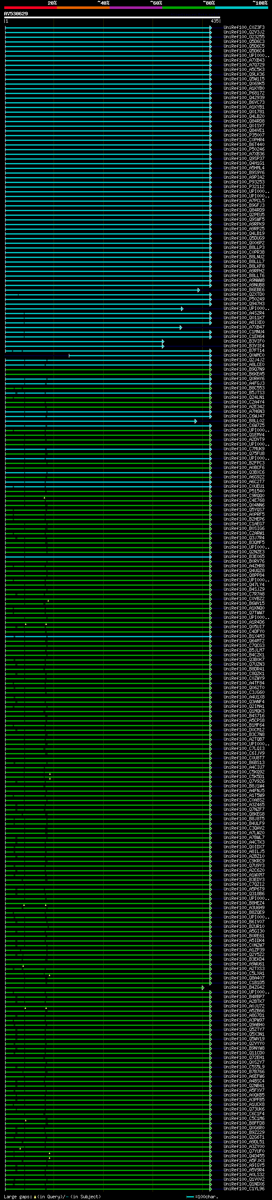Click the white query sequence bar
This screenshot has height=1200, width=272.
pyautogui.click(x=112, y=17)
